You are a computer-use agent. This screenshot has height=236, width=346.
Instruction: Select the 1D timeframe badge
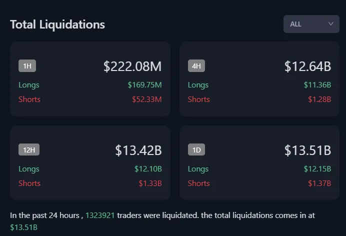[x=196, y=150]
